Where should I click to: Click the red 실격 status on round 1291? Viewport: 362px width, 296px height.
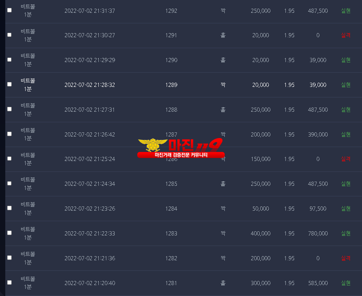coord(346,35)
